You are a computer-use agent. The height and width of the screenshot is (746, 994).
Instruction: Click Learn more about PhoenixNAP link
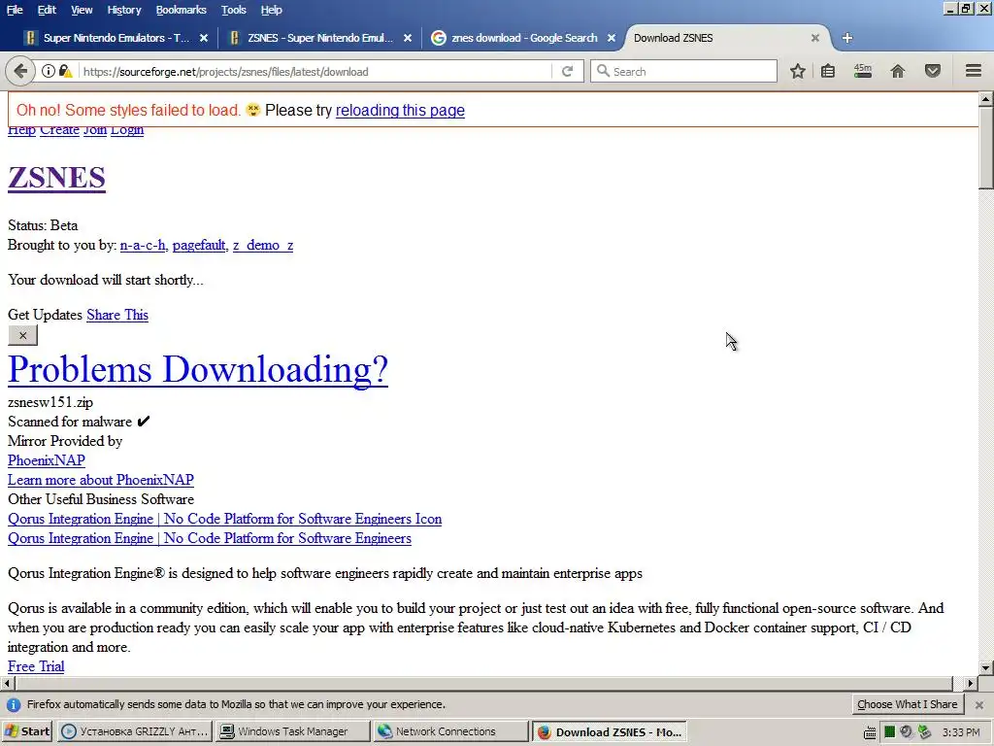[101, 480]
